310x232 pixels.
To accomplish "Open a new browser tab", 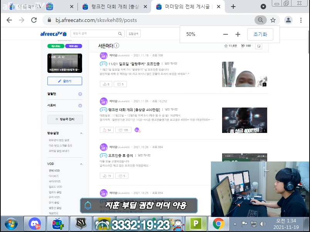I will pos(233,7).
